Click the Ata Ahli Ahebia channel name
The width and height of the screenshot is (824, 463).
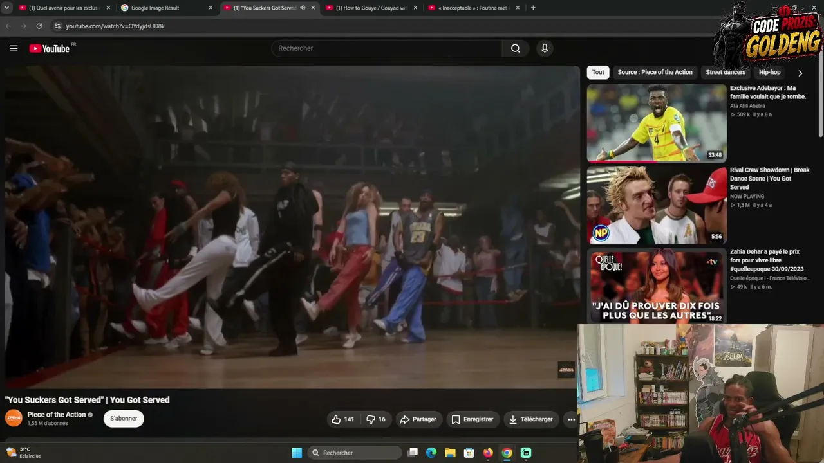point(747,106)
